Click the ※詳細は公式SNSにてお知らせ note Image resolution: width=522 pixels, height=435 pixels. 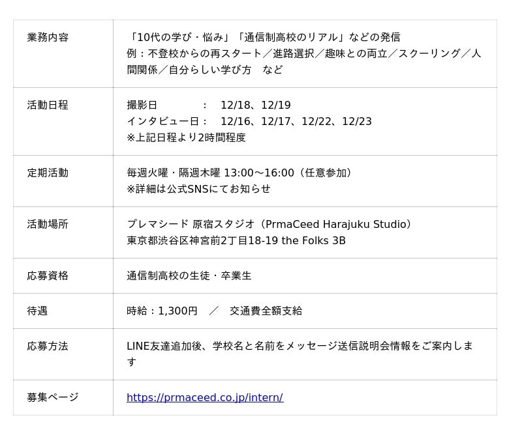[198, 189]
